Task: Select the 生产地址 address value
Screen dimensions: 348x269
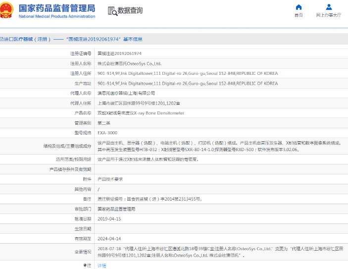Action: point(188,83)
